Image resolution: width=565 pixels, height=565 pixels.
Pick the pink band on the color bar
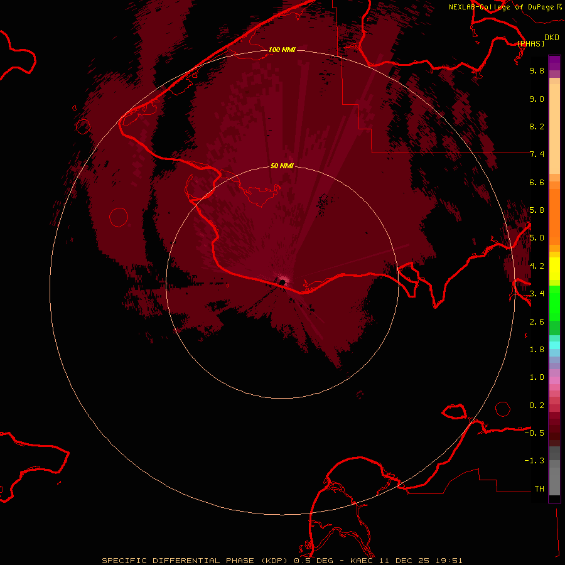554,380
